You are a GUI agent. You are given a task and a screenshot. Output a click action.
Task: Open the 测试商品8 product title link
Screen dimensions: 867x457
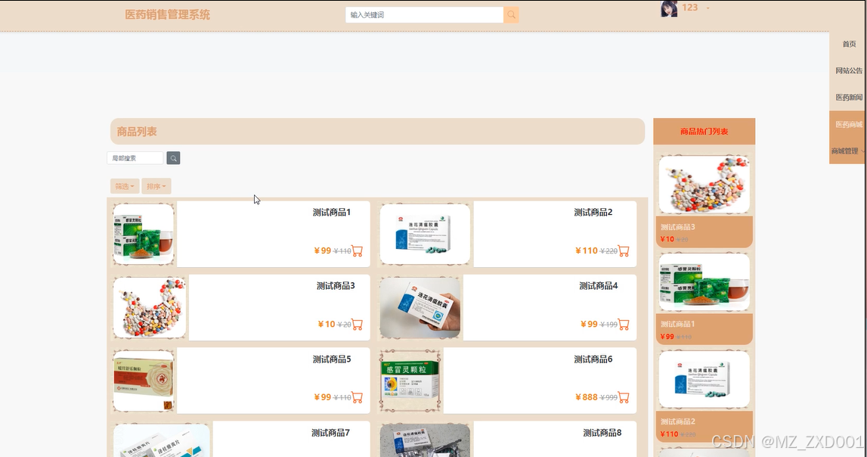[602, 434]
